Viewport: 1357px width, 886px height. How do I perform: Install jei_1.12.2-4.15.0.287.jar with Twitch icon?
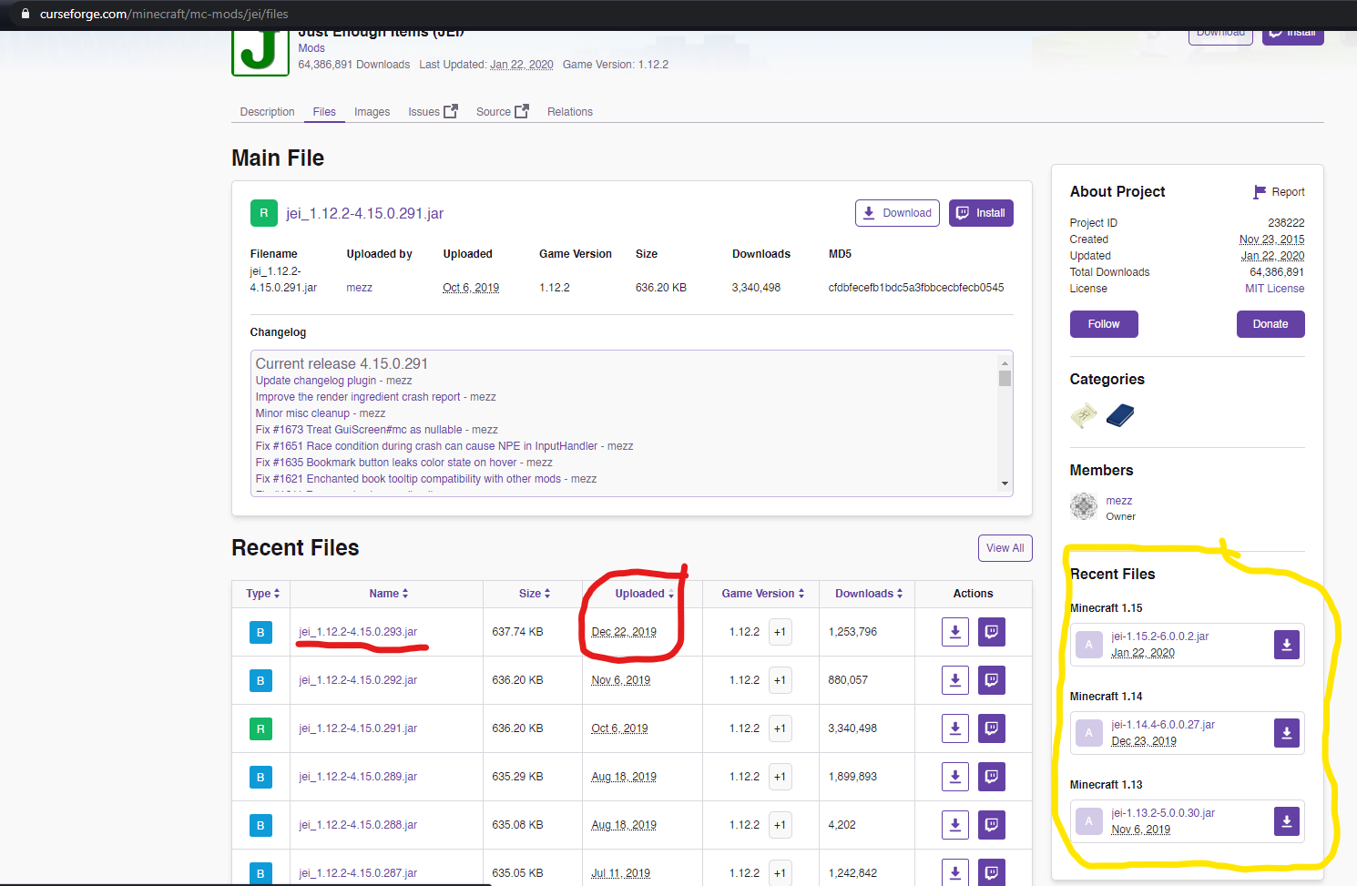point(992,872)
